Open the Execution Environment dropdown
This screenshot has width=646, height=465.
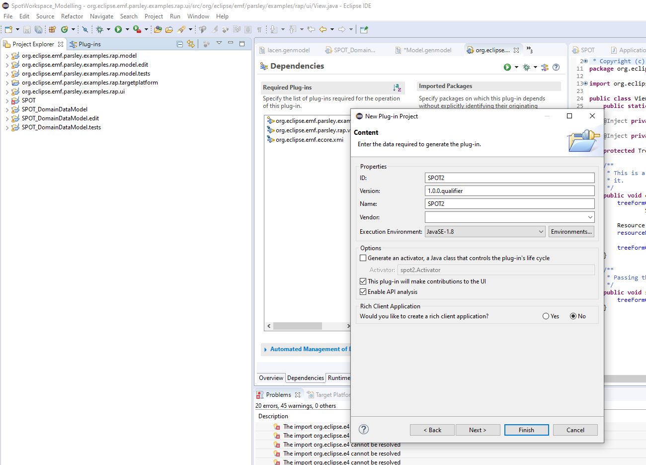[541, 232]
